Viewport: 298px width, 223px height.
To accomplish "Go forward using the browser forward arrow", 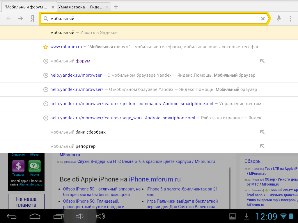I will click(x=20, y=18).
